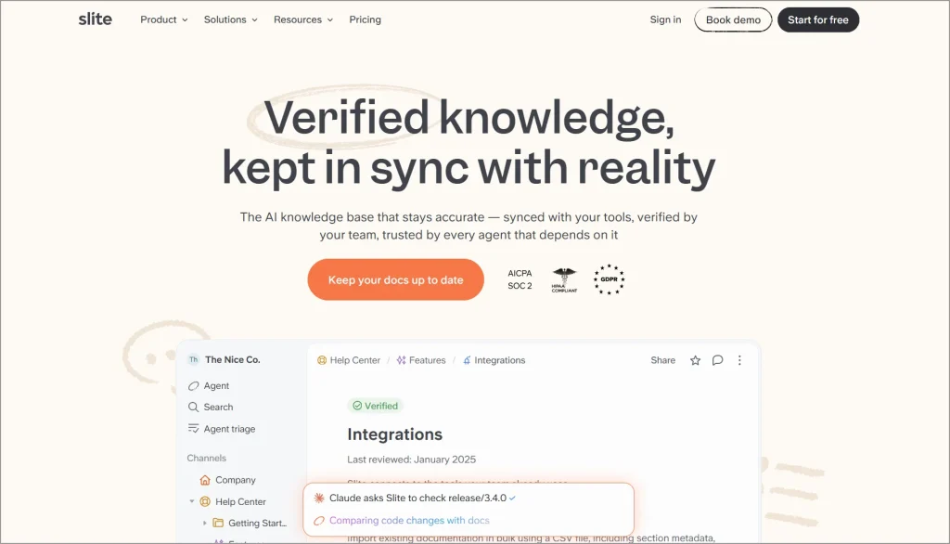
Task: Click the Channels section label
Action: (207, 458)
